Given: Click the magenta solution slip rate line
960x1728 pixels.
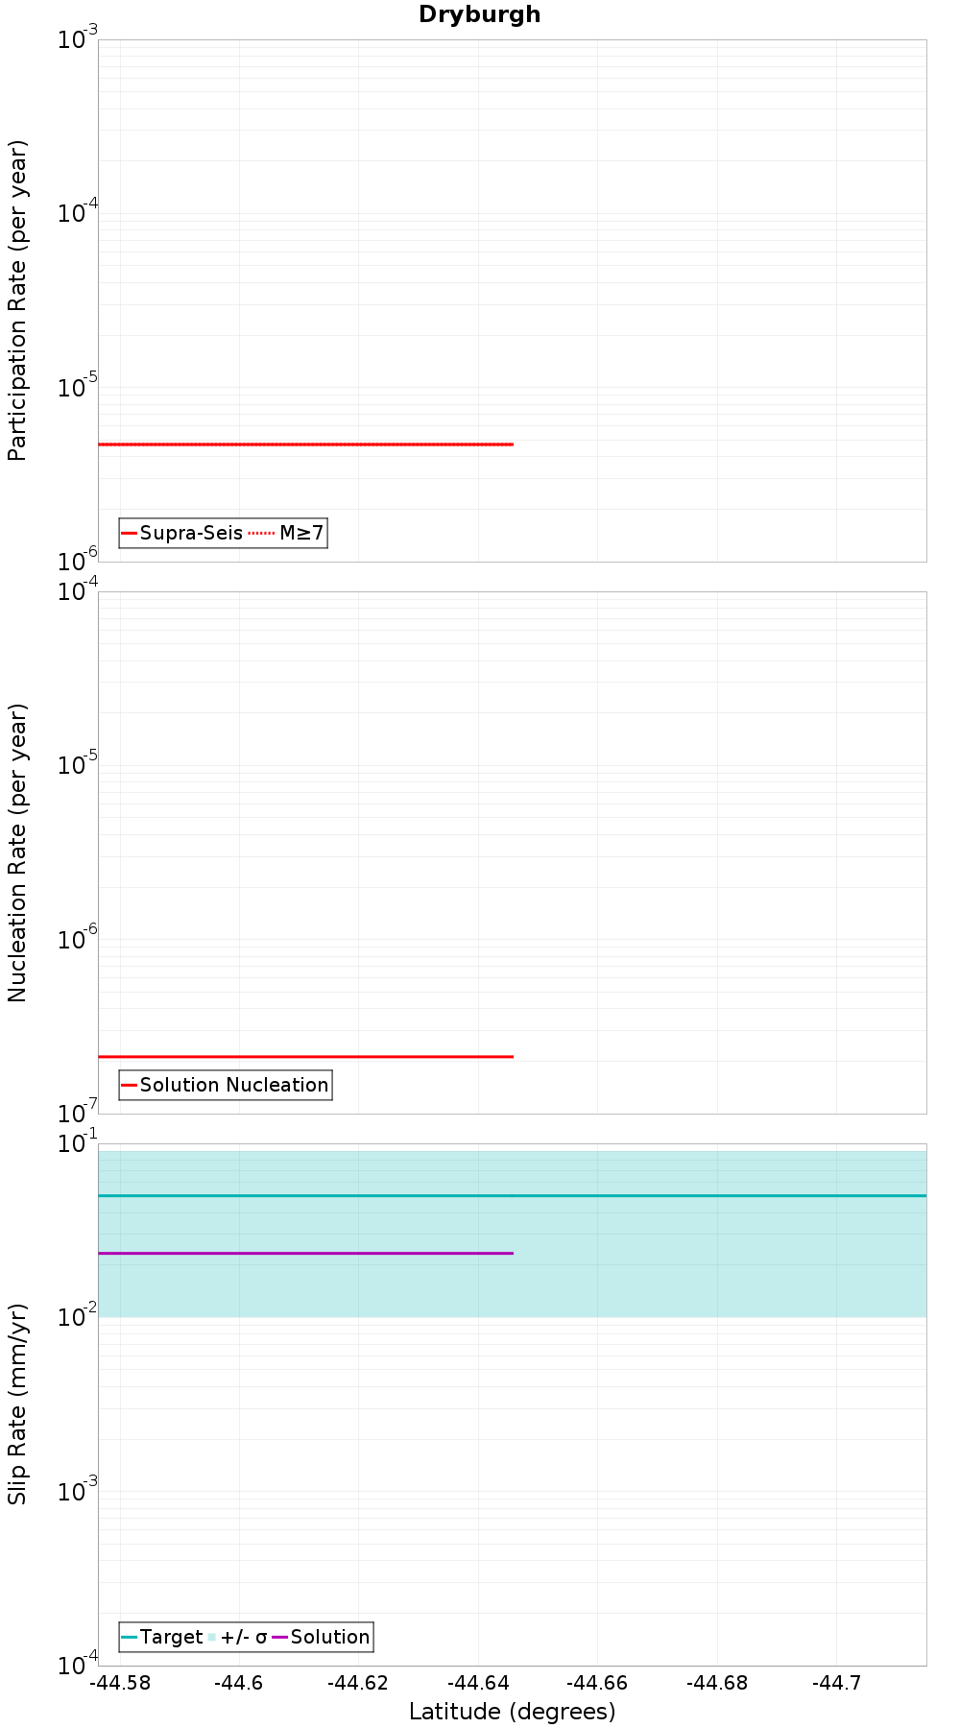Looking at the screenshot, I should click(305, 1253).
